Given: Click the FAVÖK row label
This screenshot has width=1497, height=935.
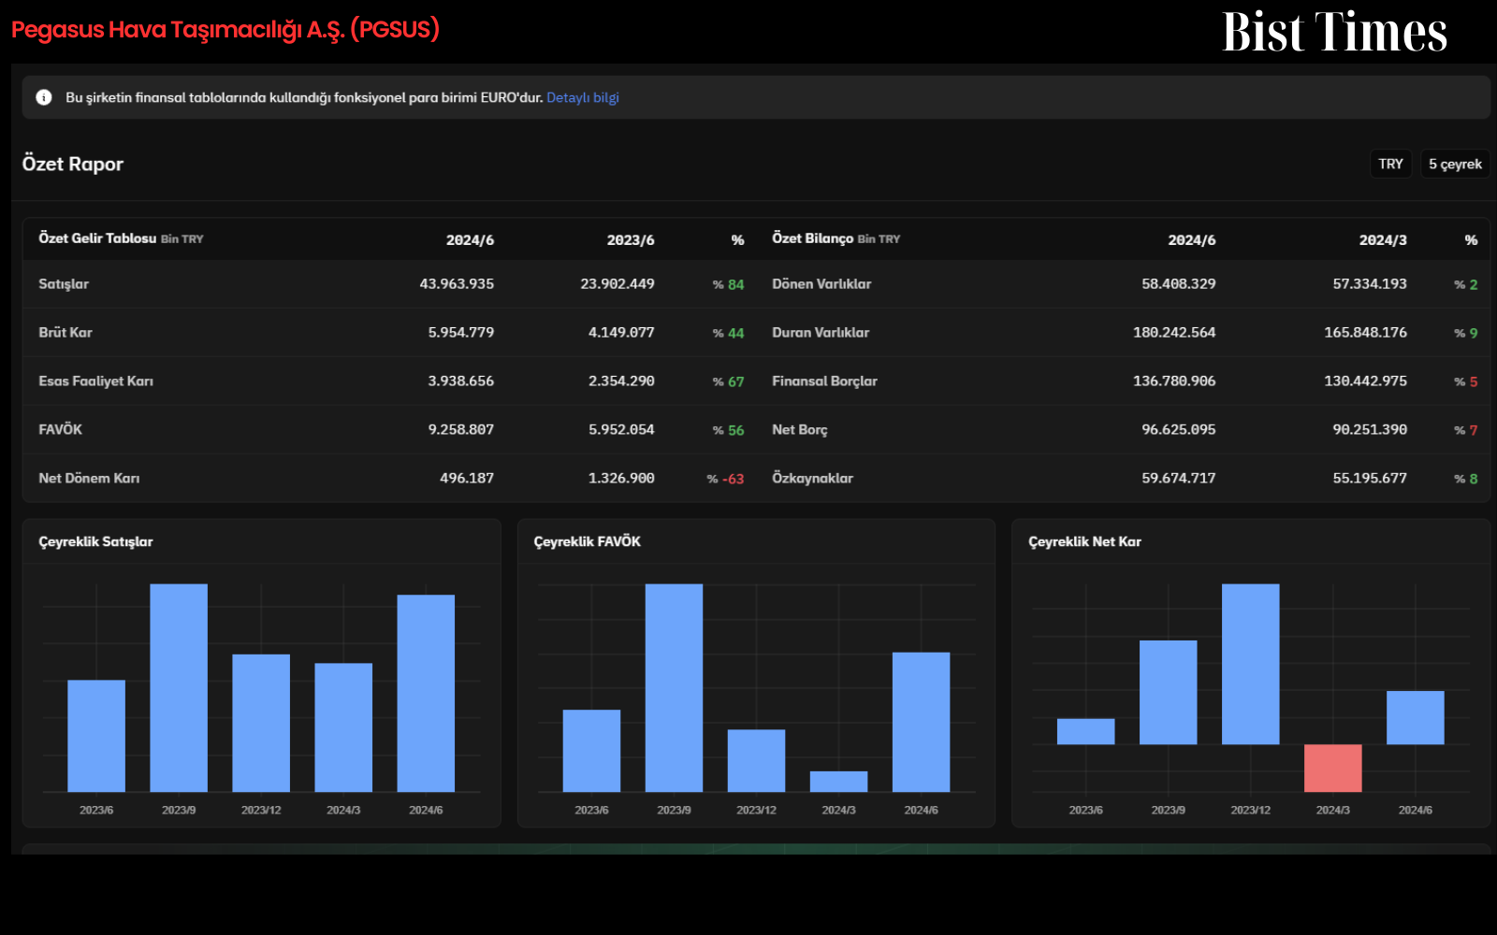Looking at the screenshot, I should click(61, 429).
